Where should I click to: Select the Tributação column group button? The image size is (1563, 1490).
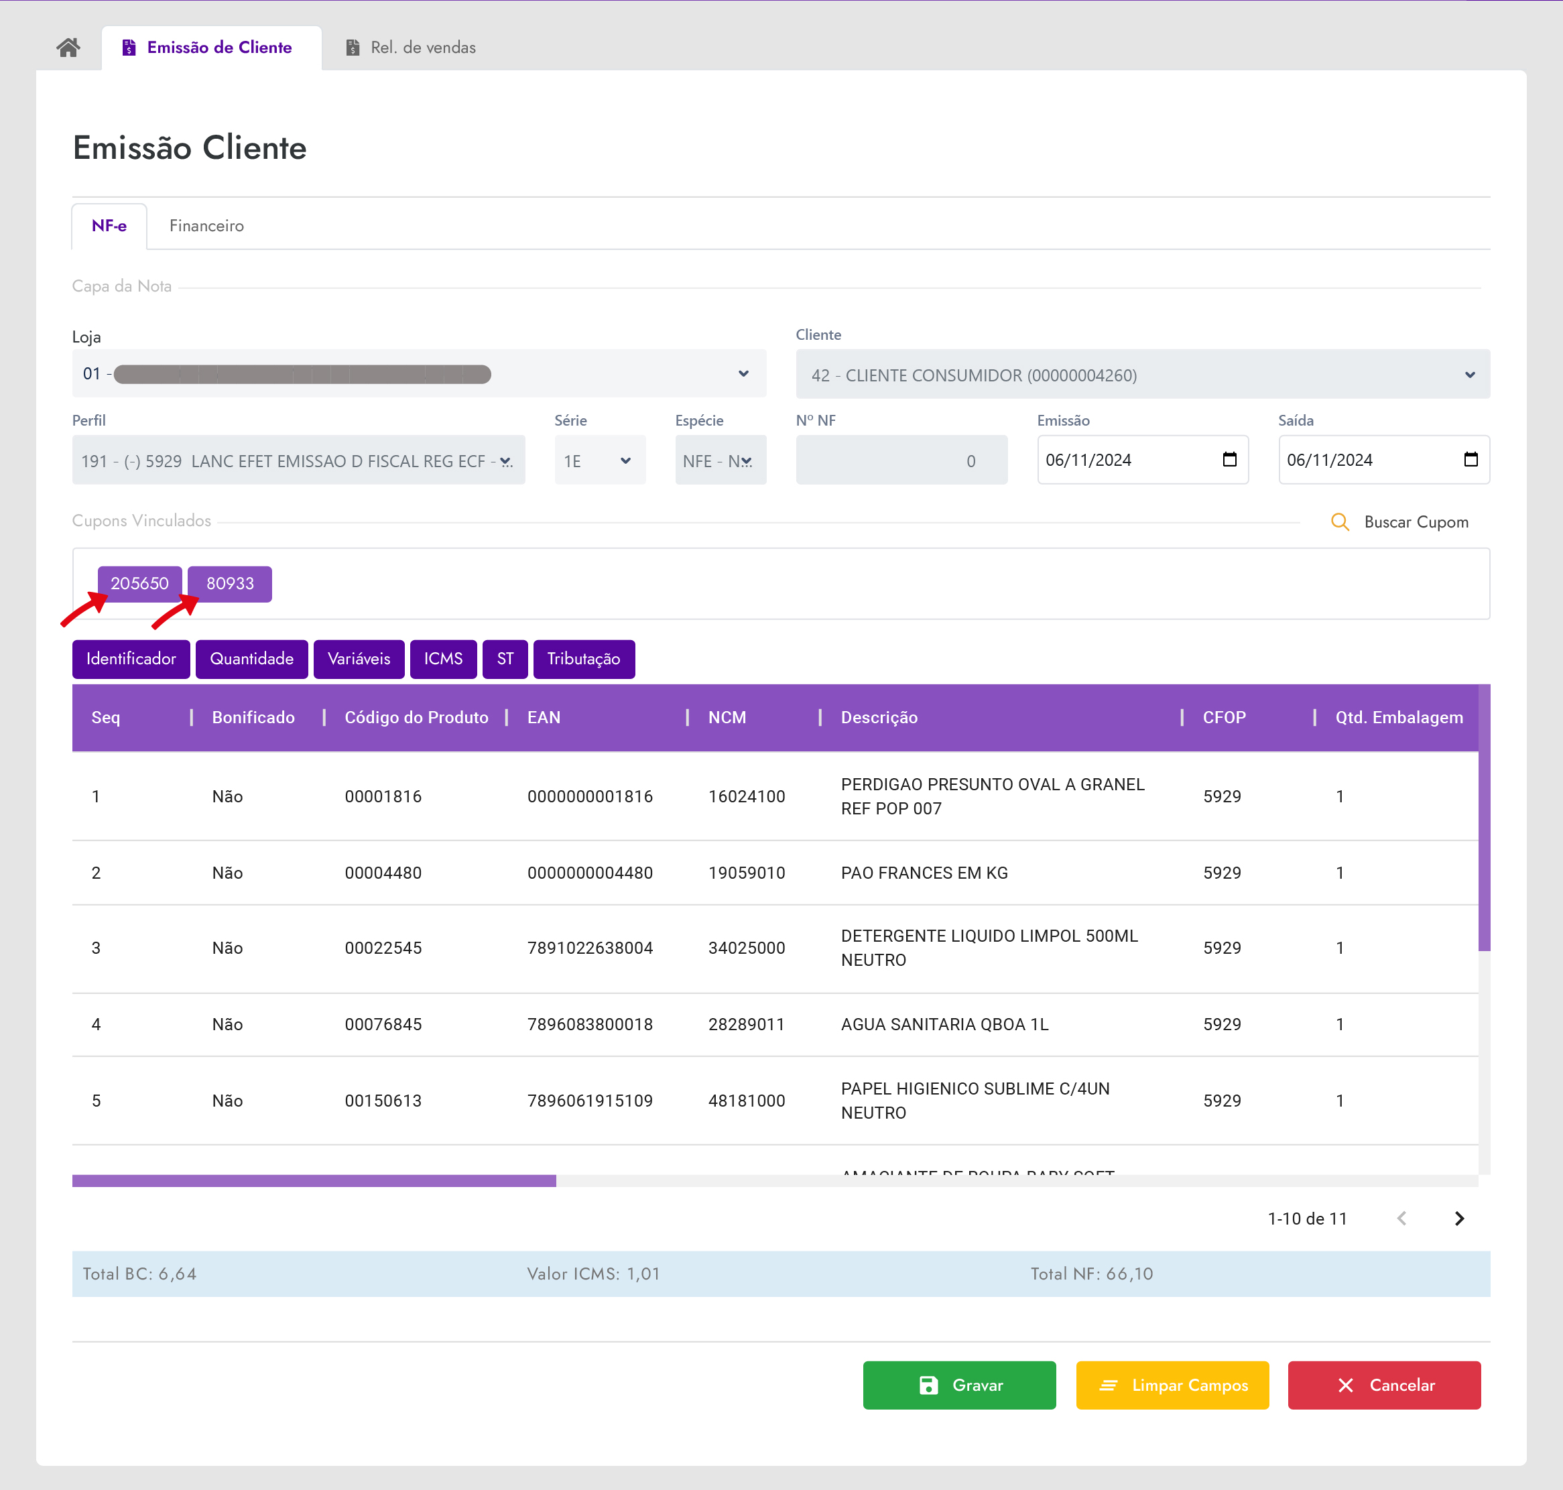coord(583,660)
